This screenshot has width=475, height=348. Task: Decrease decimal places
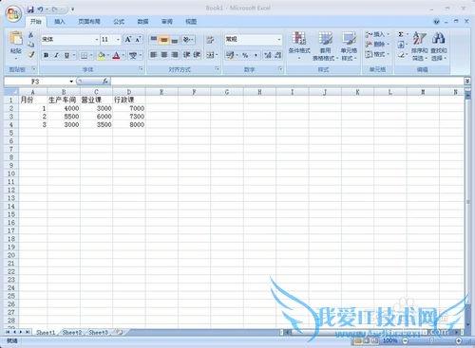pos(277,55)
